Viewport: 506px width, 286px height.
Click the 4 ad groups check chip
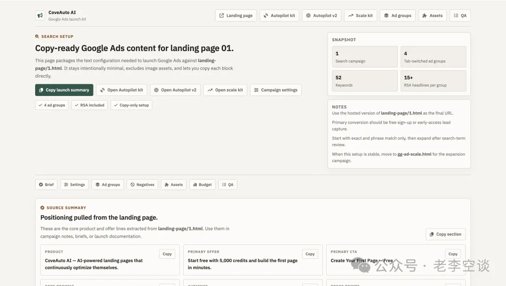[x=52, y=105]
